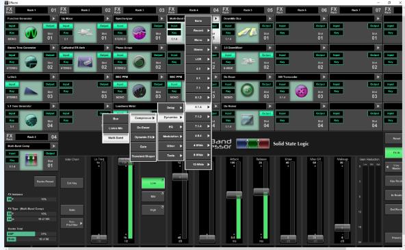Toggle the Mid band button
405x250 pixels.
click(x=153, y=197)
